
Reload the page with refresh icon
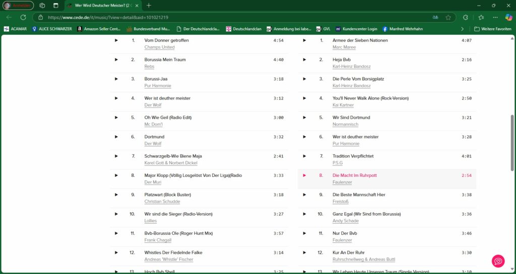click(x=23, y=18)
